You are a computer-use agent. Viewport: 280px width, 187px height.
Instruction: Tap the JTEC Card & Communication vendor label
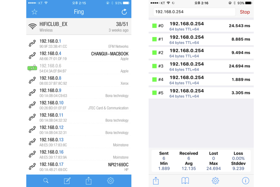tap(109, 108)
